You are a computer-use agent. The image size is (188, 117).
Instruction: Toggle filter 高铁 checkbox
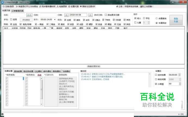click(x=75, y=20)
